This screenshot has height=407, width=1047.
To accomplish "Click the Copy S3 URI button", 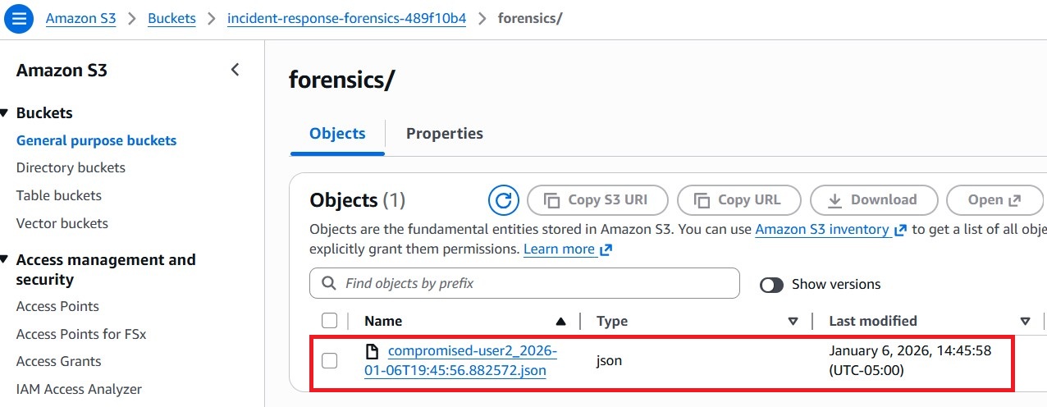I will coord(597,199).
